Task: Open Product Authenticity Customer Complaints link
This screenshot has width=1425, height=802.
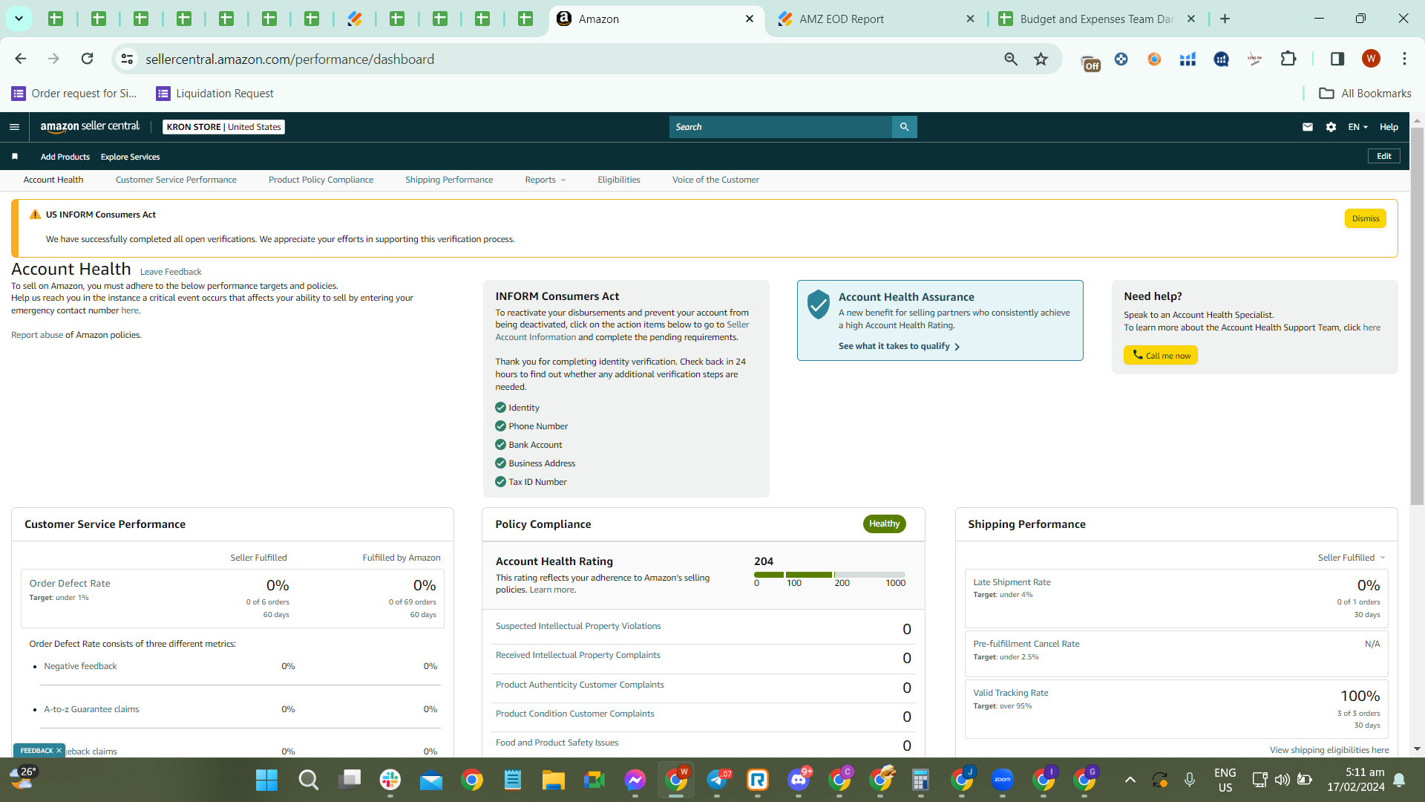Action: (x=580, y=685)
